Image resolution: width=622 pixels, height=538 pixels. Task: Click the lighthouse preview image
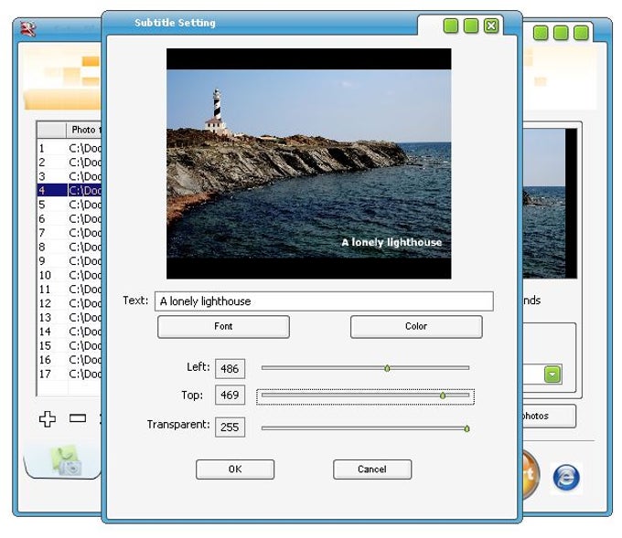308,164
